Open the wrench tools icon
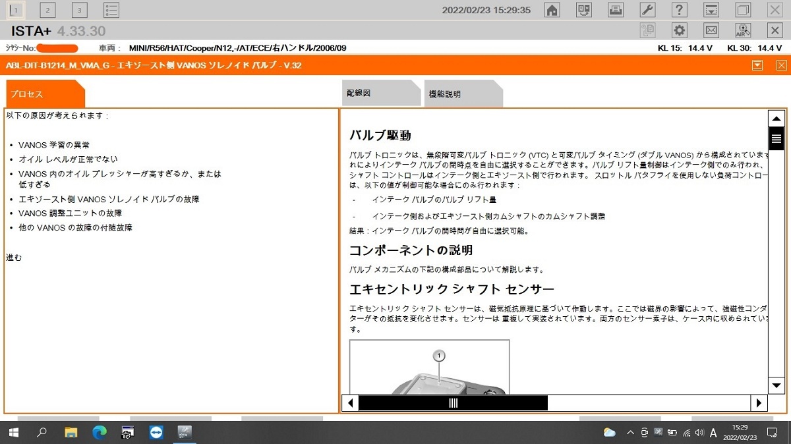 [x=648, y=10]
